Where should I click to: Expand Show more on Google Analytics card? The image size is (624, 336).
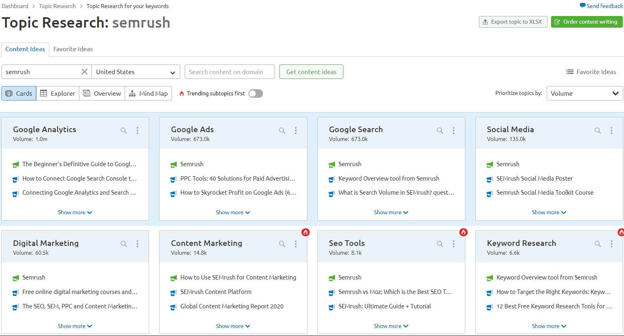point(75,212)
